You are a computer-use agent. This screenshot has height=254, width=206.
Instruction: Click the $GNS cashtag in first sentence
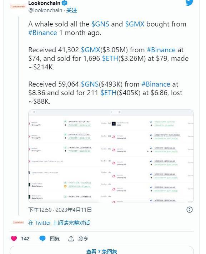[x=100, y=24]
